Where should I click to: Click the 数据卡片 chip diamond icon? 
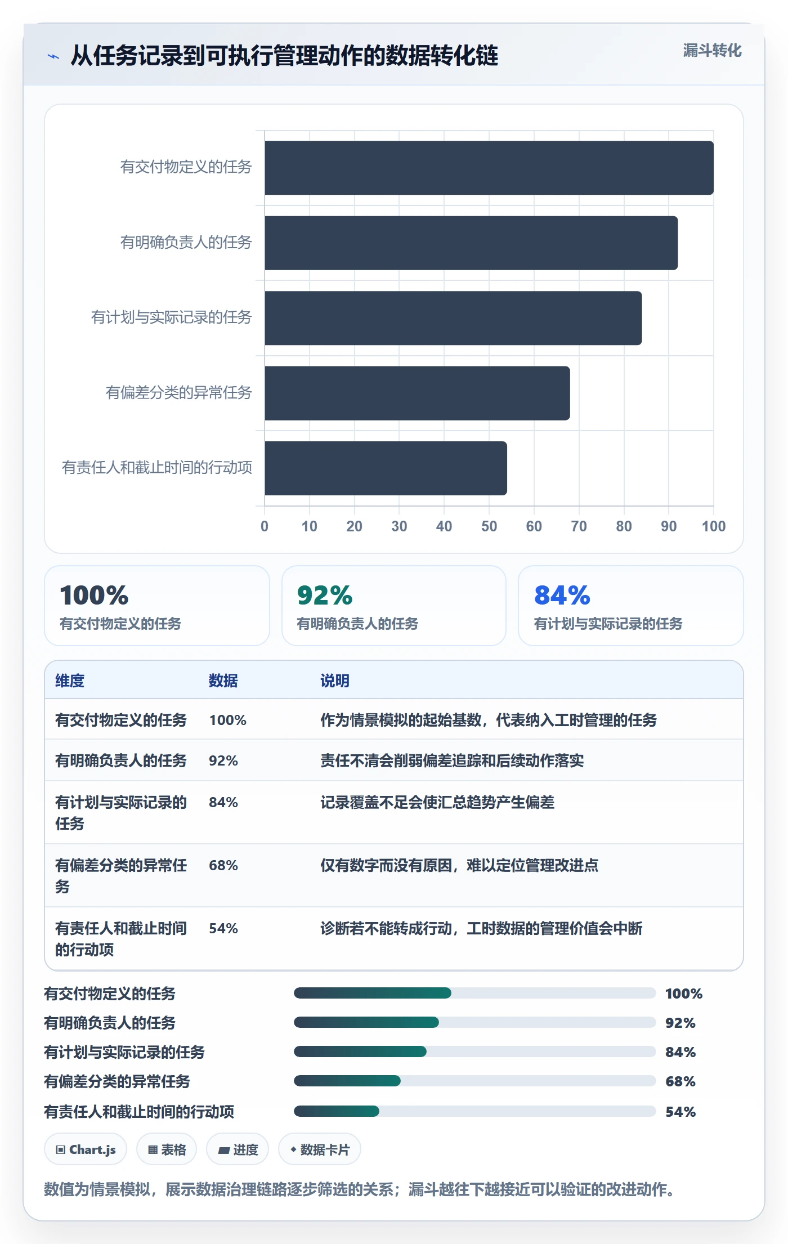tap(293, 1149)
